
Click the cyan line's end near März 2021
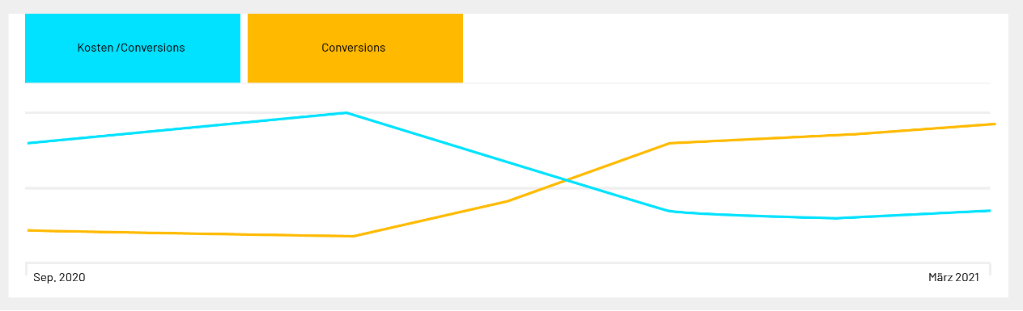click(x=989, y=211)
